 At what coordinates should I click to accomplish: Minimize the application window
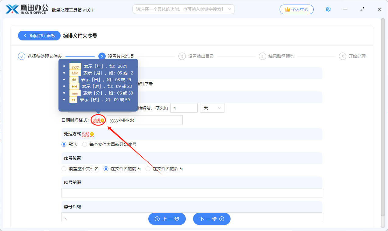pyautogui.click(x=345, y=9)
